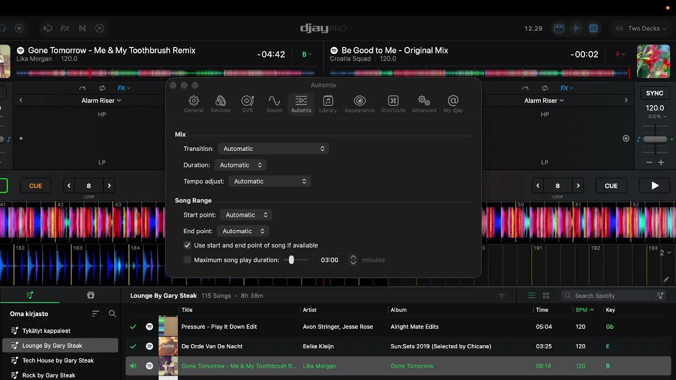Click the left deck CUE button

click(35, 186)
